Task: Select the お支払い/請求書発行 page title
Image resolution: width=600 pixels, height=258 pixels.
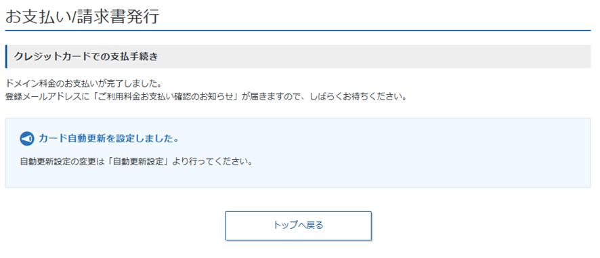Action: click(82, 17)
